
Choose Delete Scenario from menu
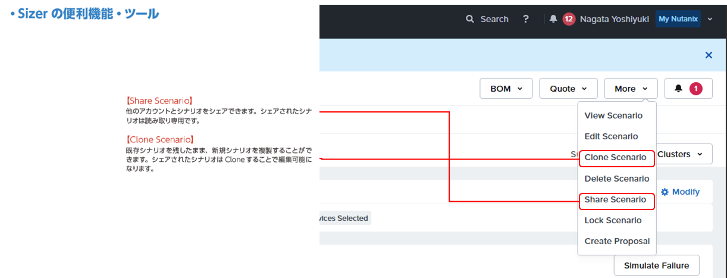click(616, 179)
